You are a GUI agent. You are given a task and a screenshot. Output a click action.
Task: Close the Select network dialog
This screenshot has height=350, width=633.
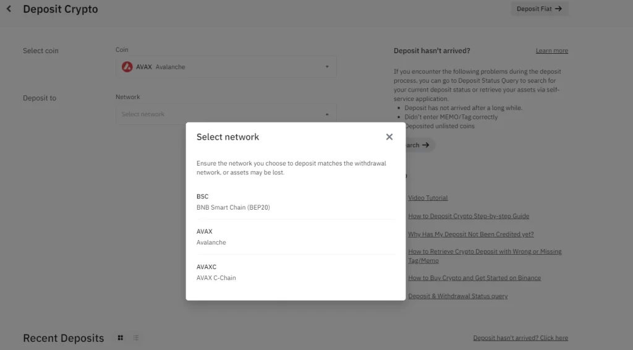pyautogui.click(x=389, y=137)
